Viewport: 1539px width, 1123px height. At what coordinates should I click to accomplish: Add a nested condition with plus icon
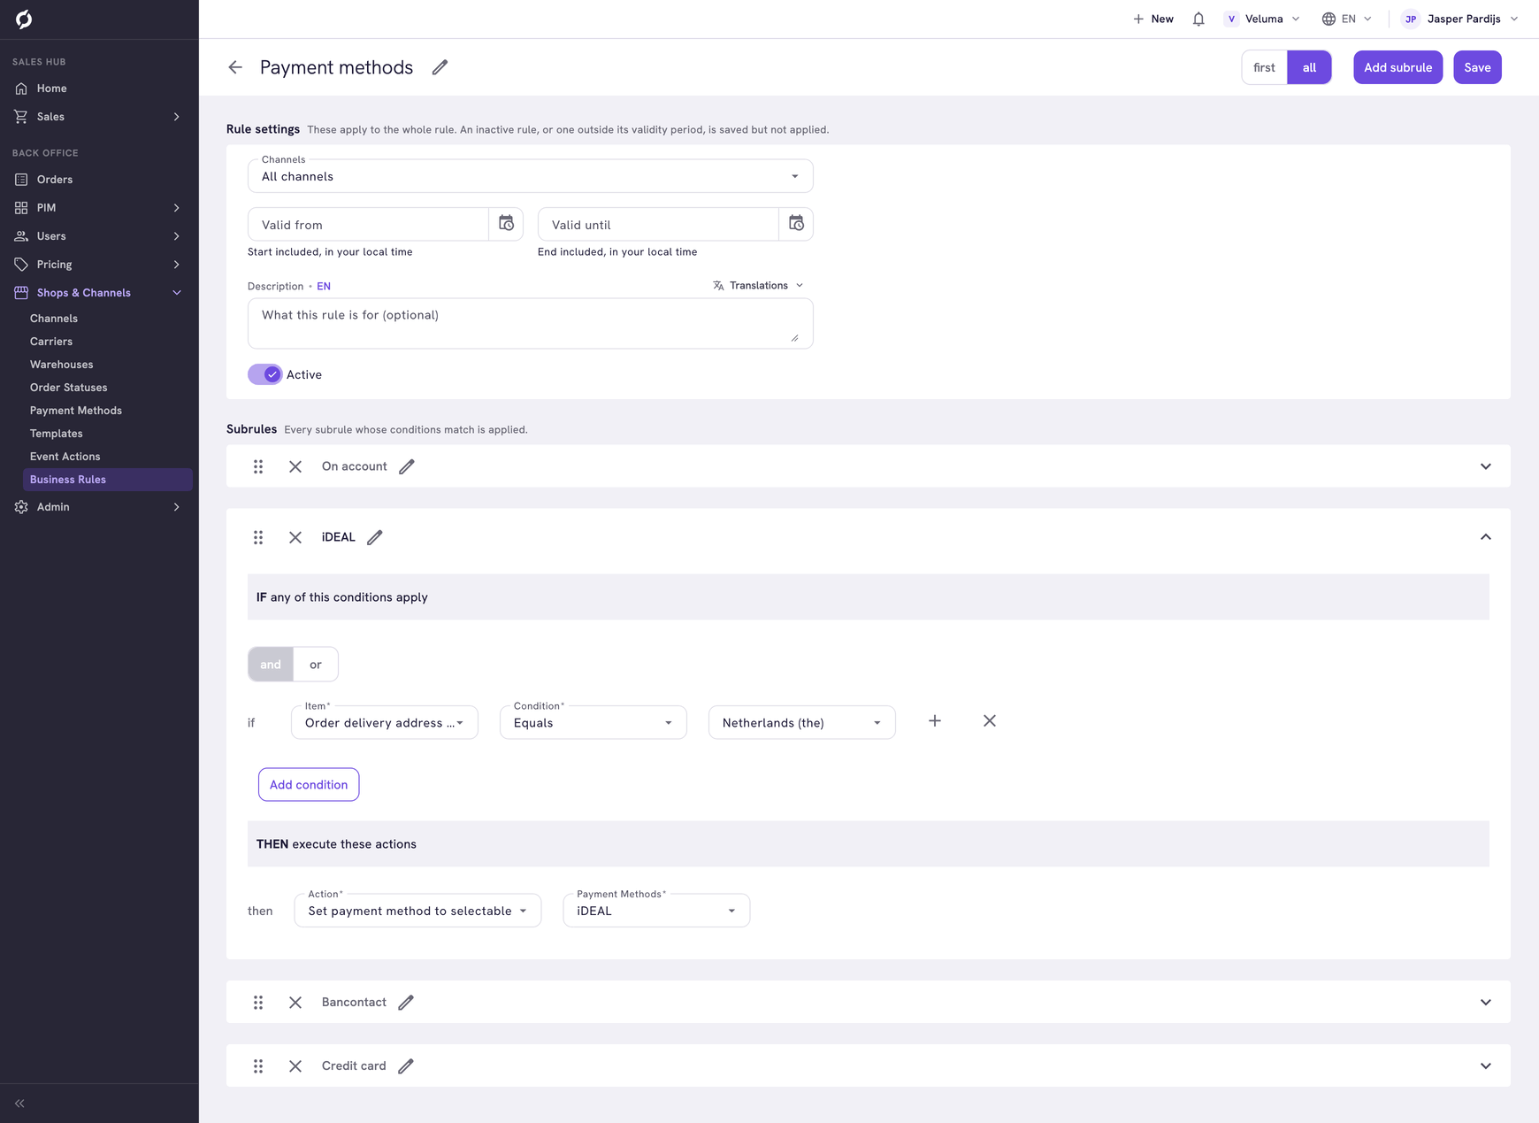coord(935,721)
